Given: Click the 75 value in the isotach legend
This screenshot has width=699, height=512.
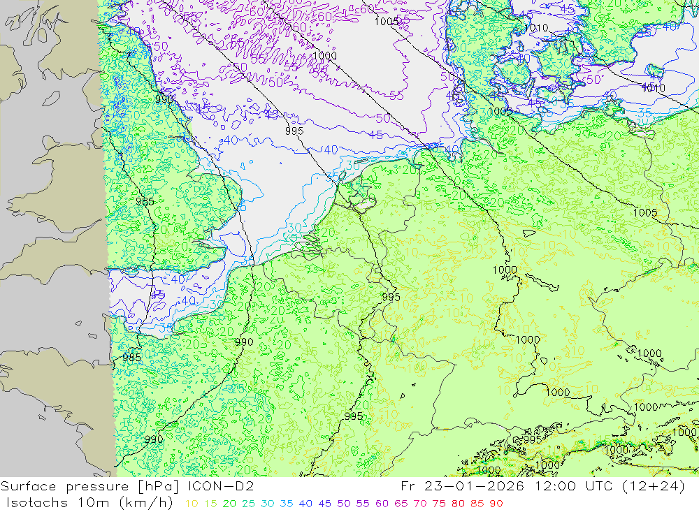Looking at the screenshot, I should point(439,504).
